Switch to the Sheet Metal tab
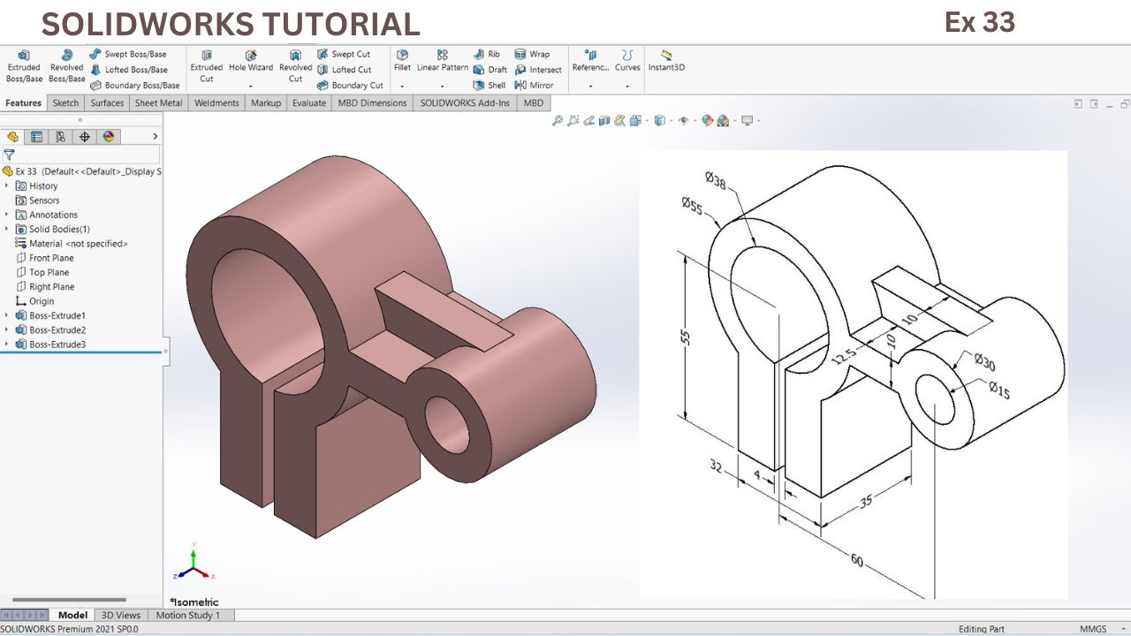This screenshot has height=636, width=1131. 158,103
